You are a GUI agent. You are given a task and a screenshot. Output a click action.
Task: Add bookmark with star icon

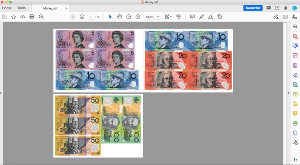13,17
